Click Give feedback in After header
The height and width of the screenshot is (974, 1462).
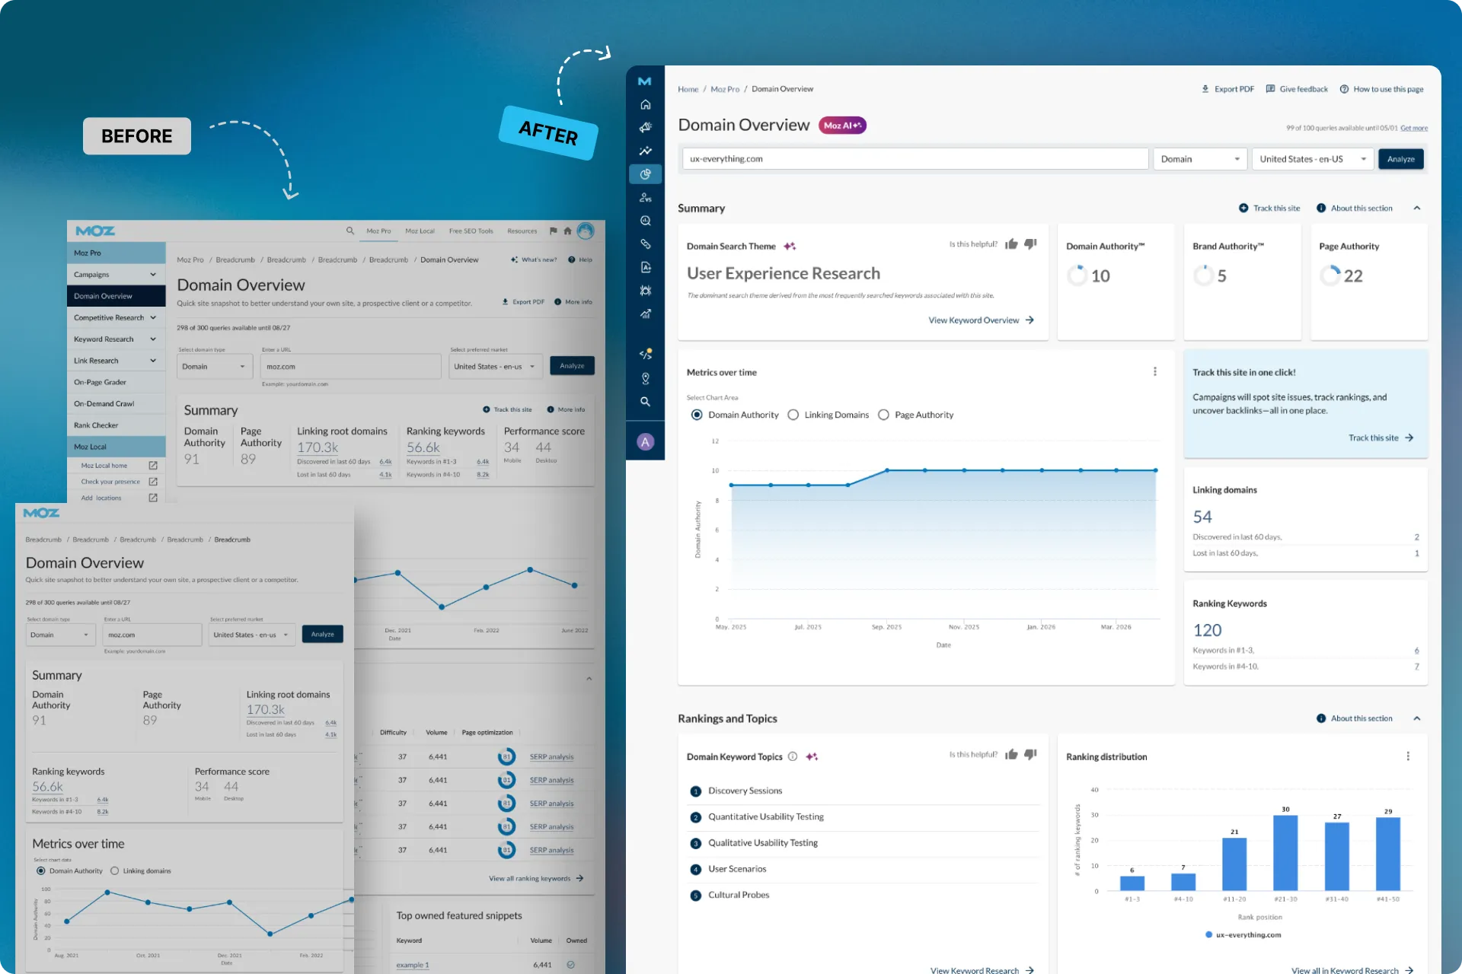(x=1297, y=89)
